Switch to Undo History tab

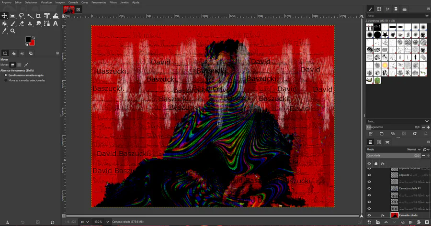tap(22, 53)
